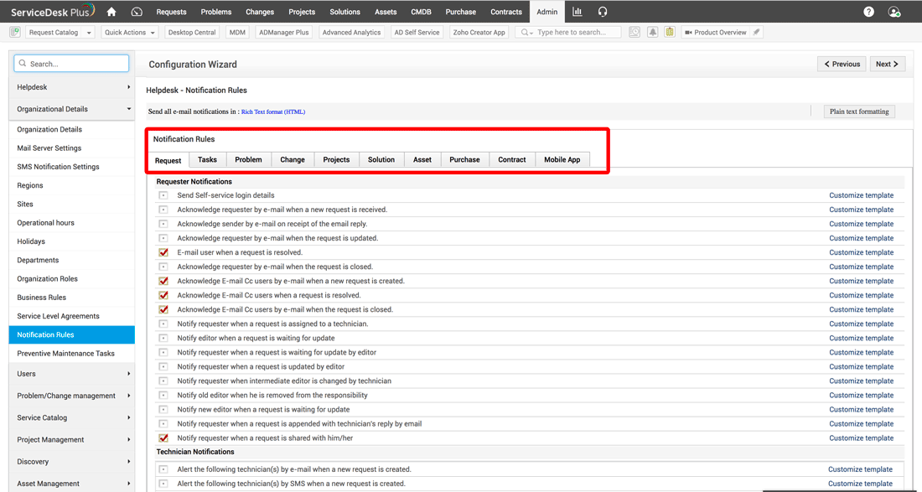
Task: Click the Previous wizard button
Action: pos(842,64)
